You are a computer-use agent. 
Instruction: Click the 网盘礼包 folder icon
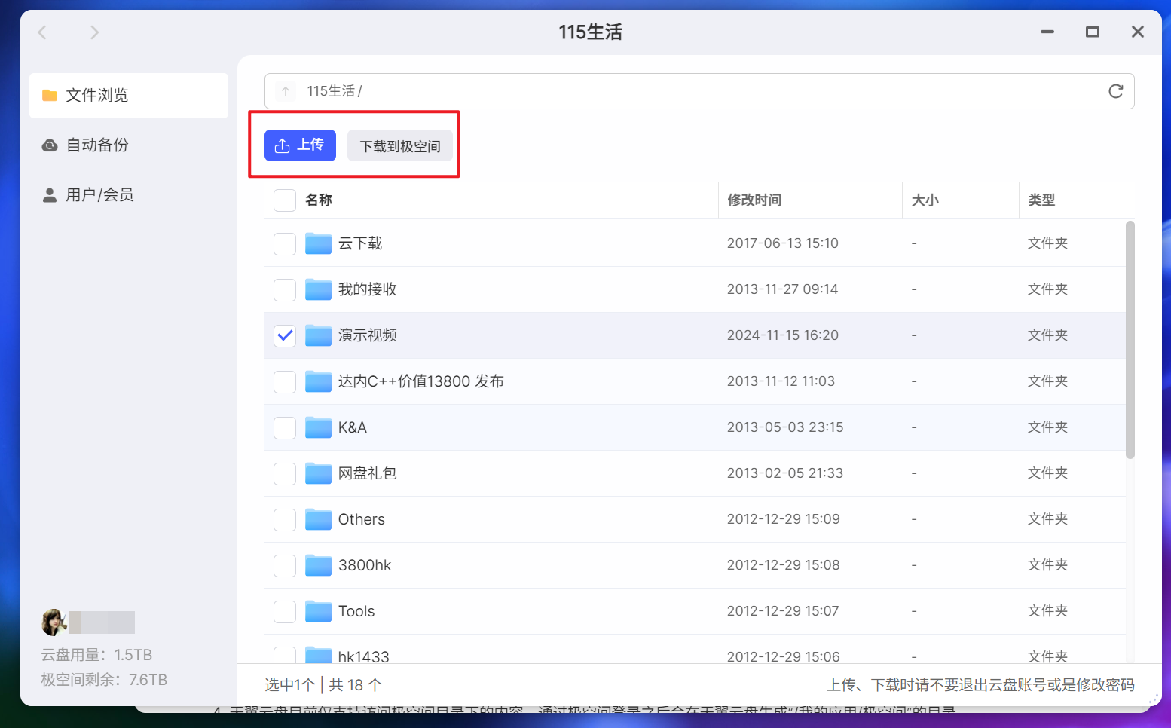[x=319, y=473]
